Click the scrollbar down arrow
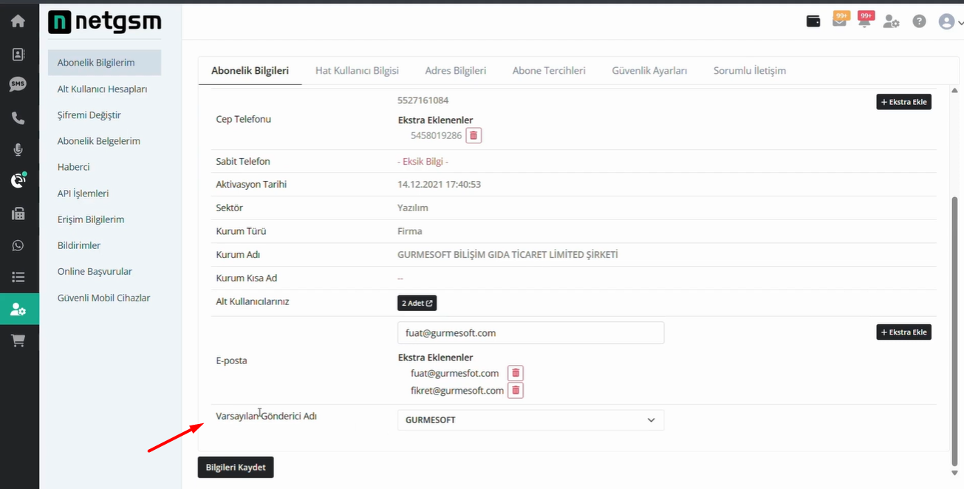Image resolution: width=964 pixels, height=489 pixels. 955,473
